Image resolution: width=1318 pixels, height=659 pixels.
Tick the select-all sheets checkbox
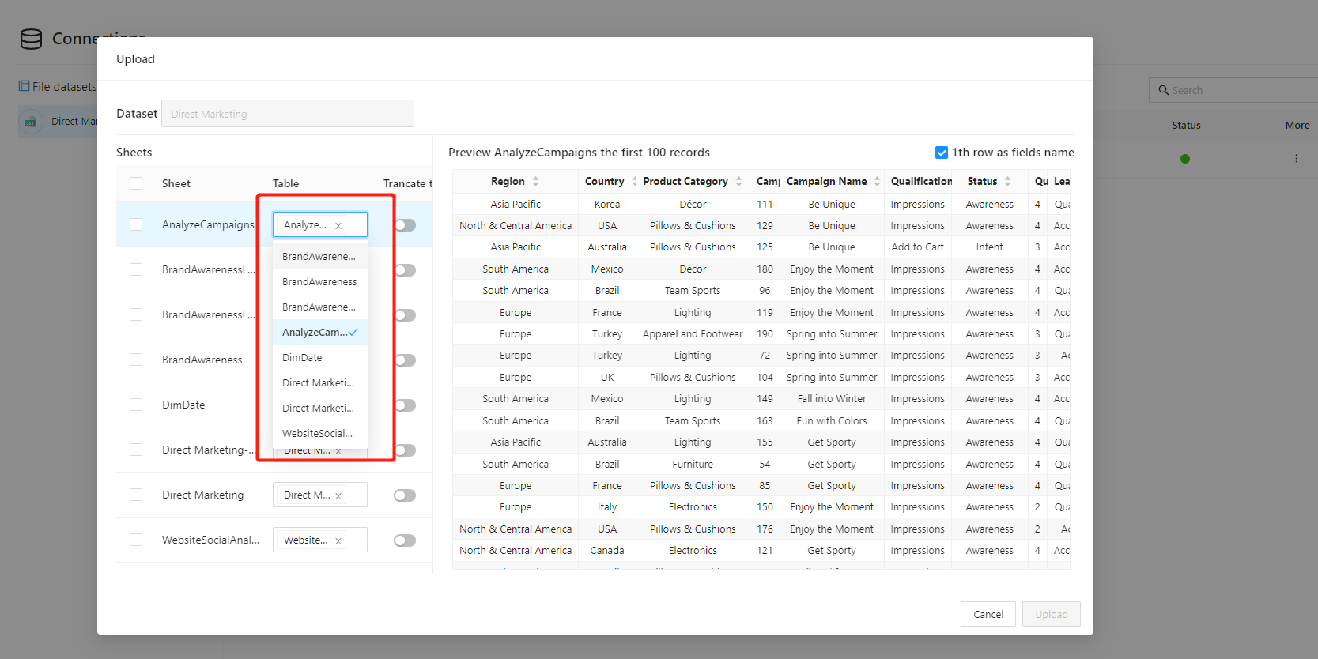pos(136,183)
